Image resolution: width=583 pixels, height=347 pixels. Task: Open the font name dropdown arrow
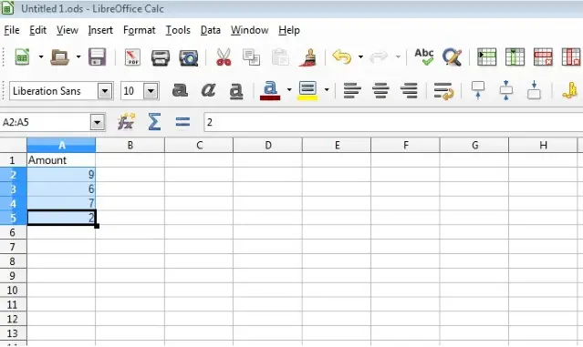(105, 91)
